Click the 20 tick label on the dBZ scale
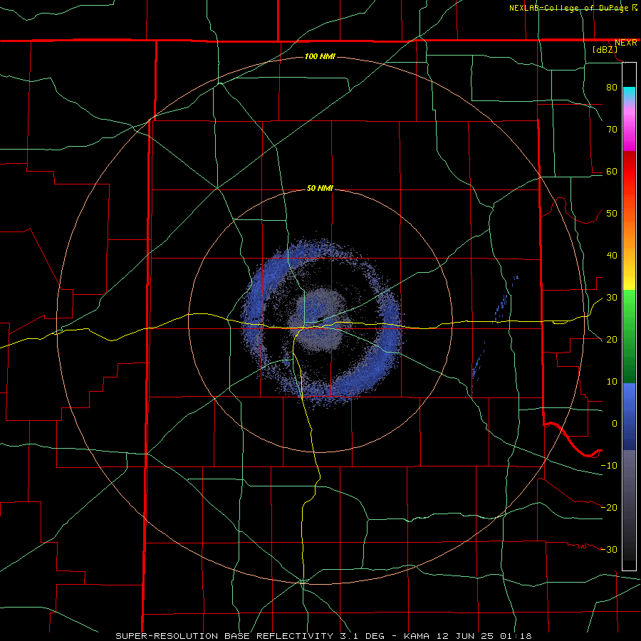The width and height of the screenshot is (641, 641). (x=612, y=339)
